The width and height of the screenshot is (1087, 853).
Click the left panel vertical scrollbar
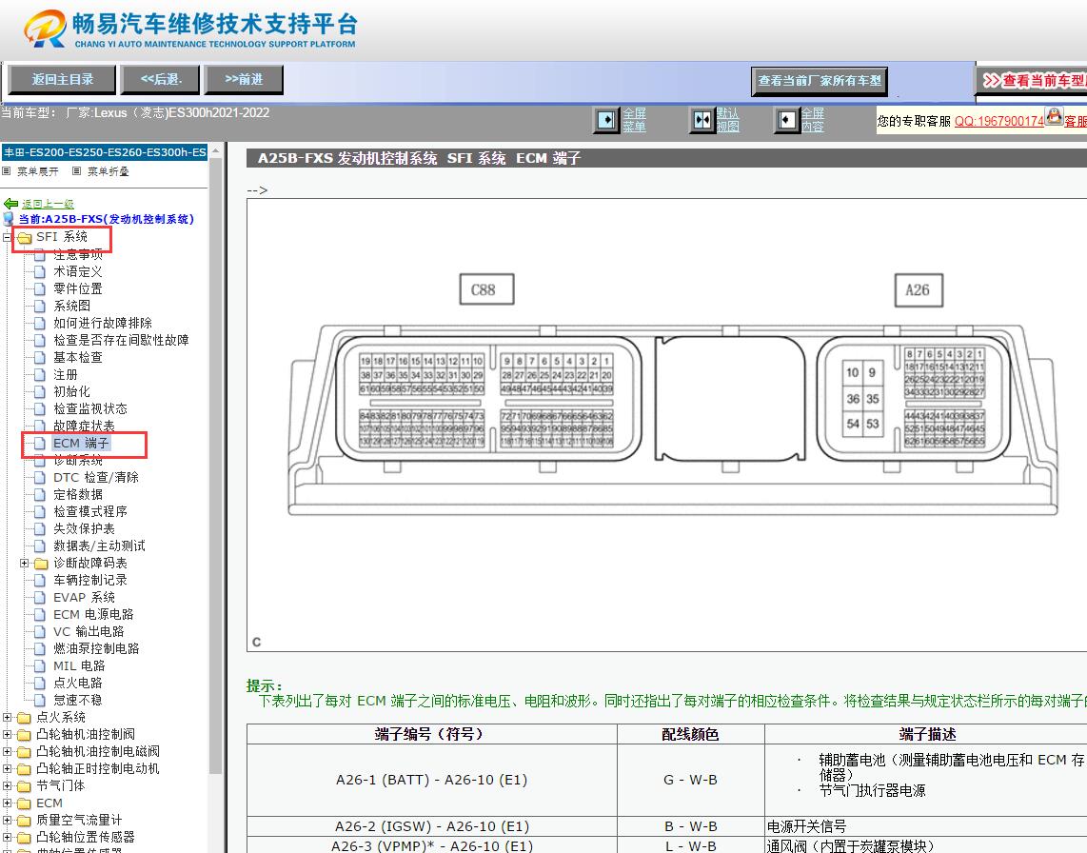tap(215, 465)
